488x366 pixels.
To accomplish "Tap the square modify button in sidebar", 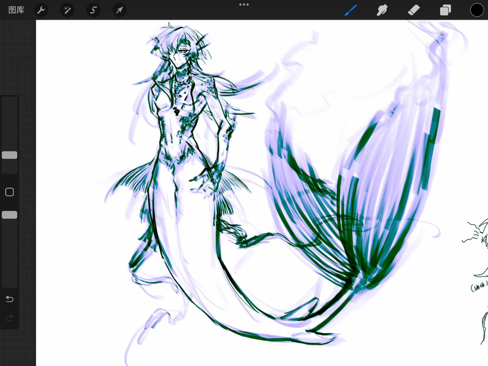I will pos(10,192).
